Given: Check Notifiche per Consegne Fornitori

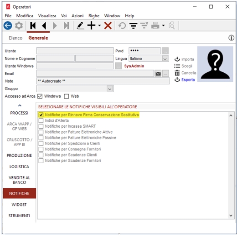Looking at the screenshot, I should [41, 149].
